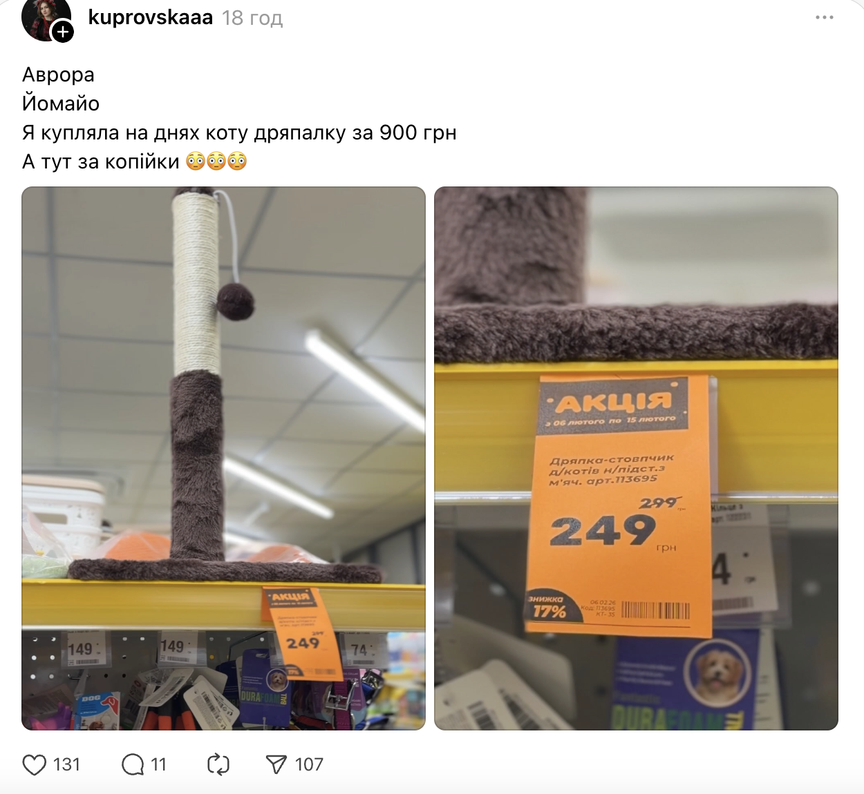
Task: View the right photo of the price tag
Action: coord(636,458)
